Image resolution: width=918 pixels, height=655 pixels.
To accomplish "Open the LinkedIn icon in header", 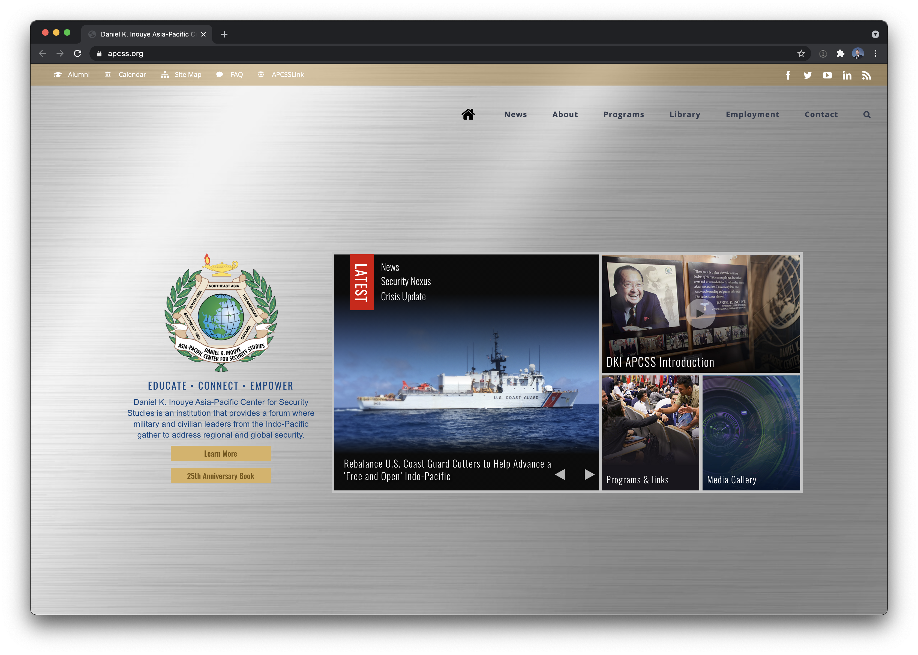I will [847, 75].
